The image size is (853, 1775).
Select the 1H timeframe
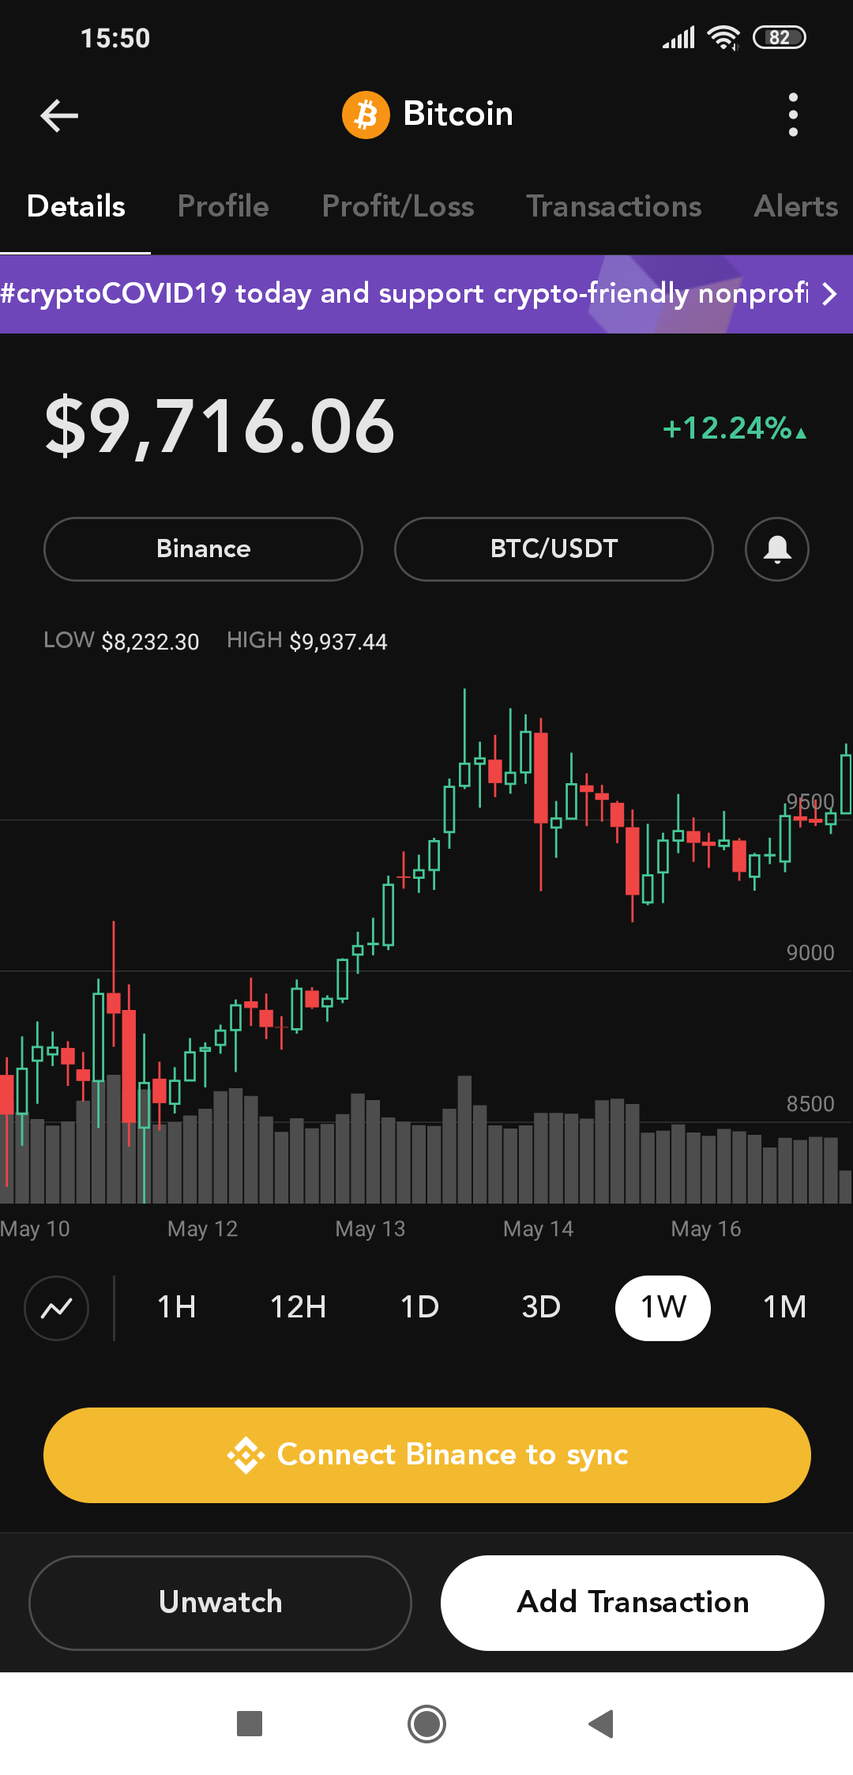(x=176, y=1308)
